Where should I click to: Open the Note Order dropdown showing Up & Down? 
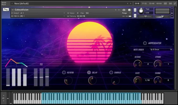coord(161,50)
